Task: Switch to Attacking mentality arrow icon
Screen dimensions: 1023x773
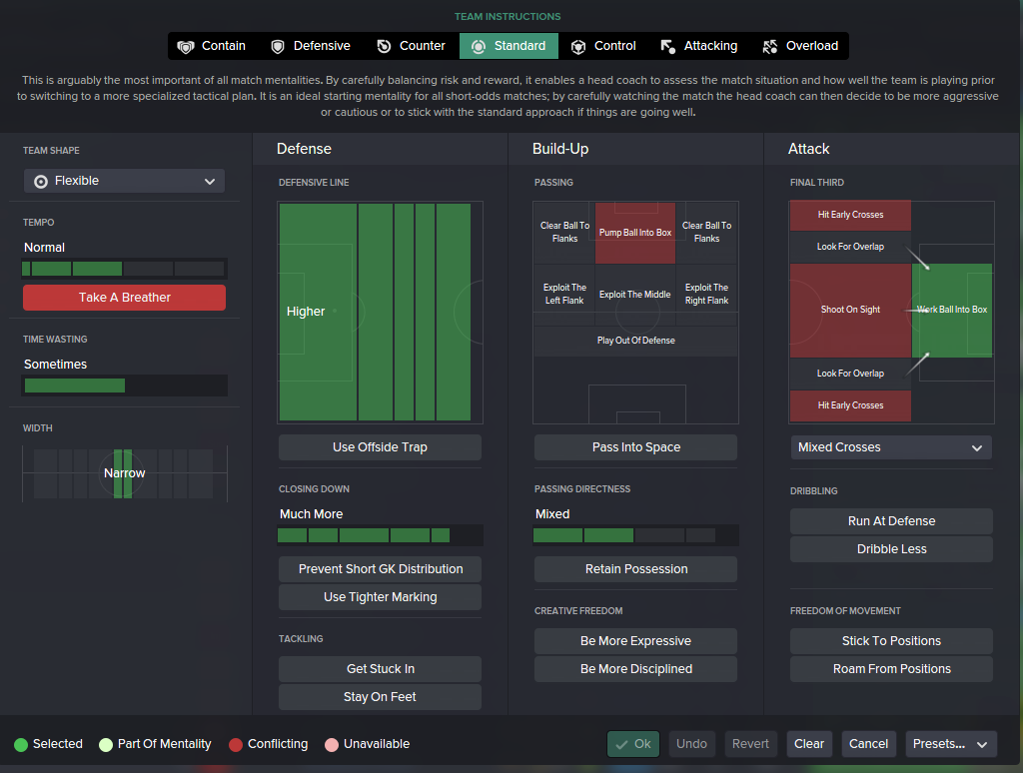Action: point(667,46)
